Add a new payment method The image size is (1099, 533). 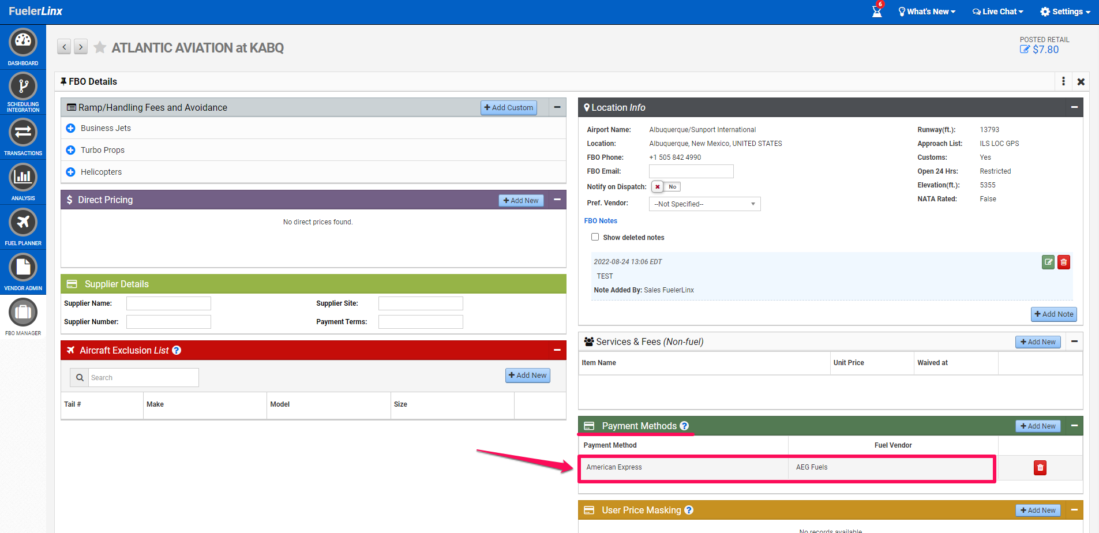[1038, 426]
